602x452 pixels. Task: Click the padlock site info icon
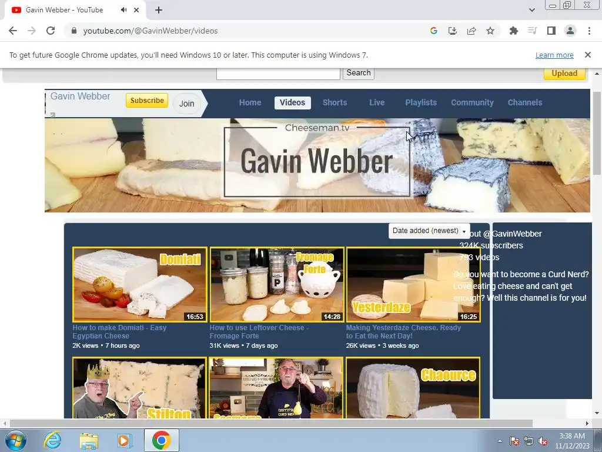click(73, 31)
